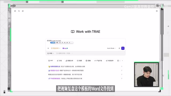Click the microphone voice input icon
The image size is (171, 96).
(119, 48)
